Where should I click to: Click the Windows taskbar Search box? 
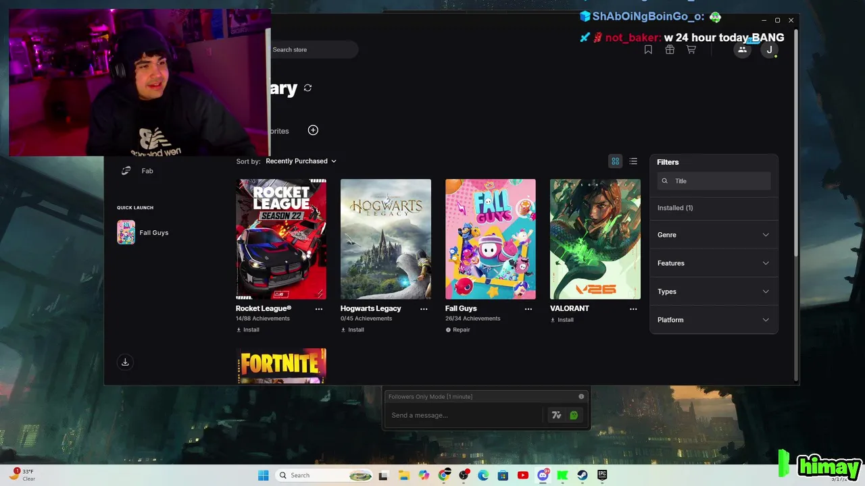pyautogui.click(x=324, y=475)
